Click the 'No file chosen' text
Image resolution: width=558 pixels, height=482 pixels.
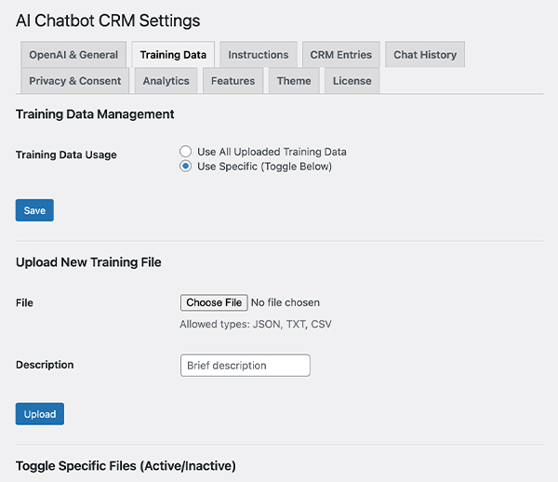[286, 302]
